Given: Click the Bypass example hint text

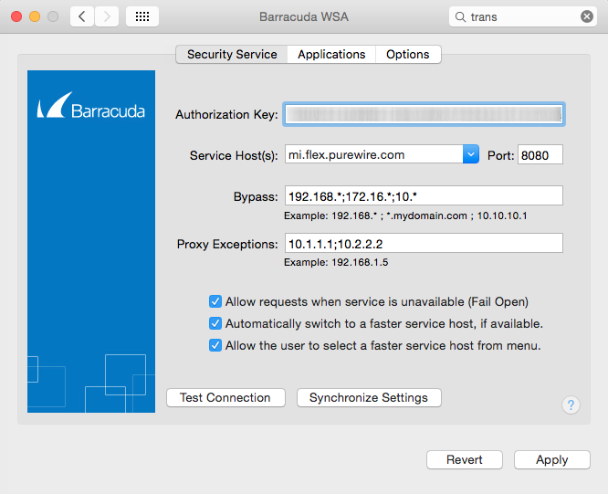Looking at the screenshot, I should coord(405,216).
